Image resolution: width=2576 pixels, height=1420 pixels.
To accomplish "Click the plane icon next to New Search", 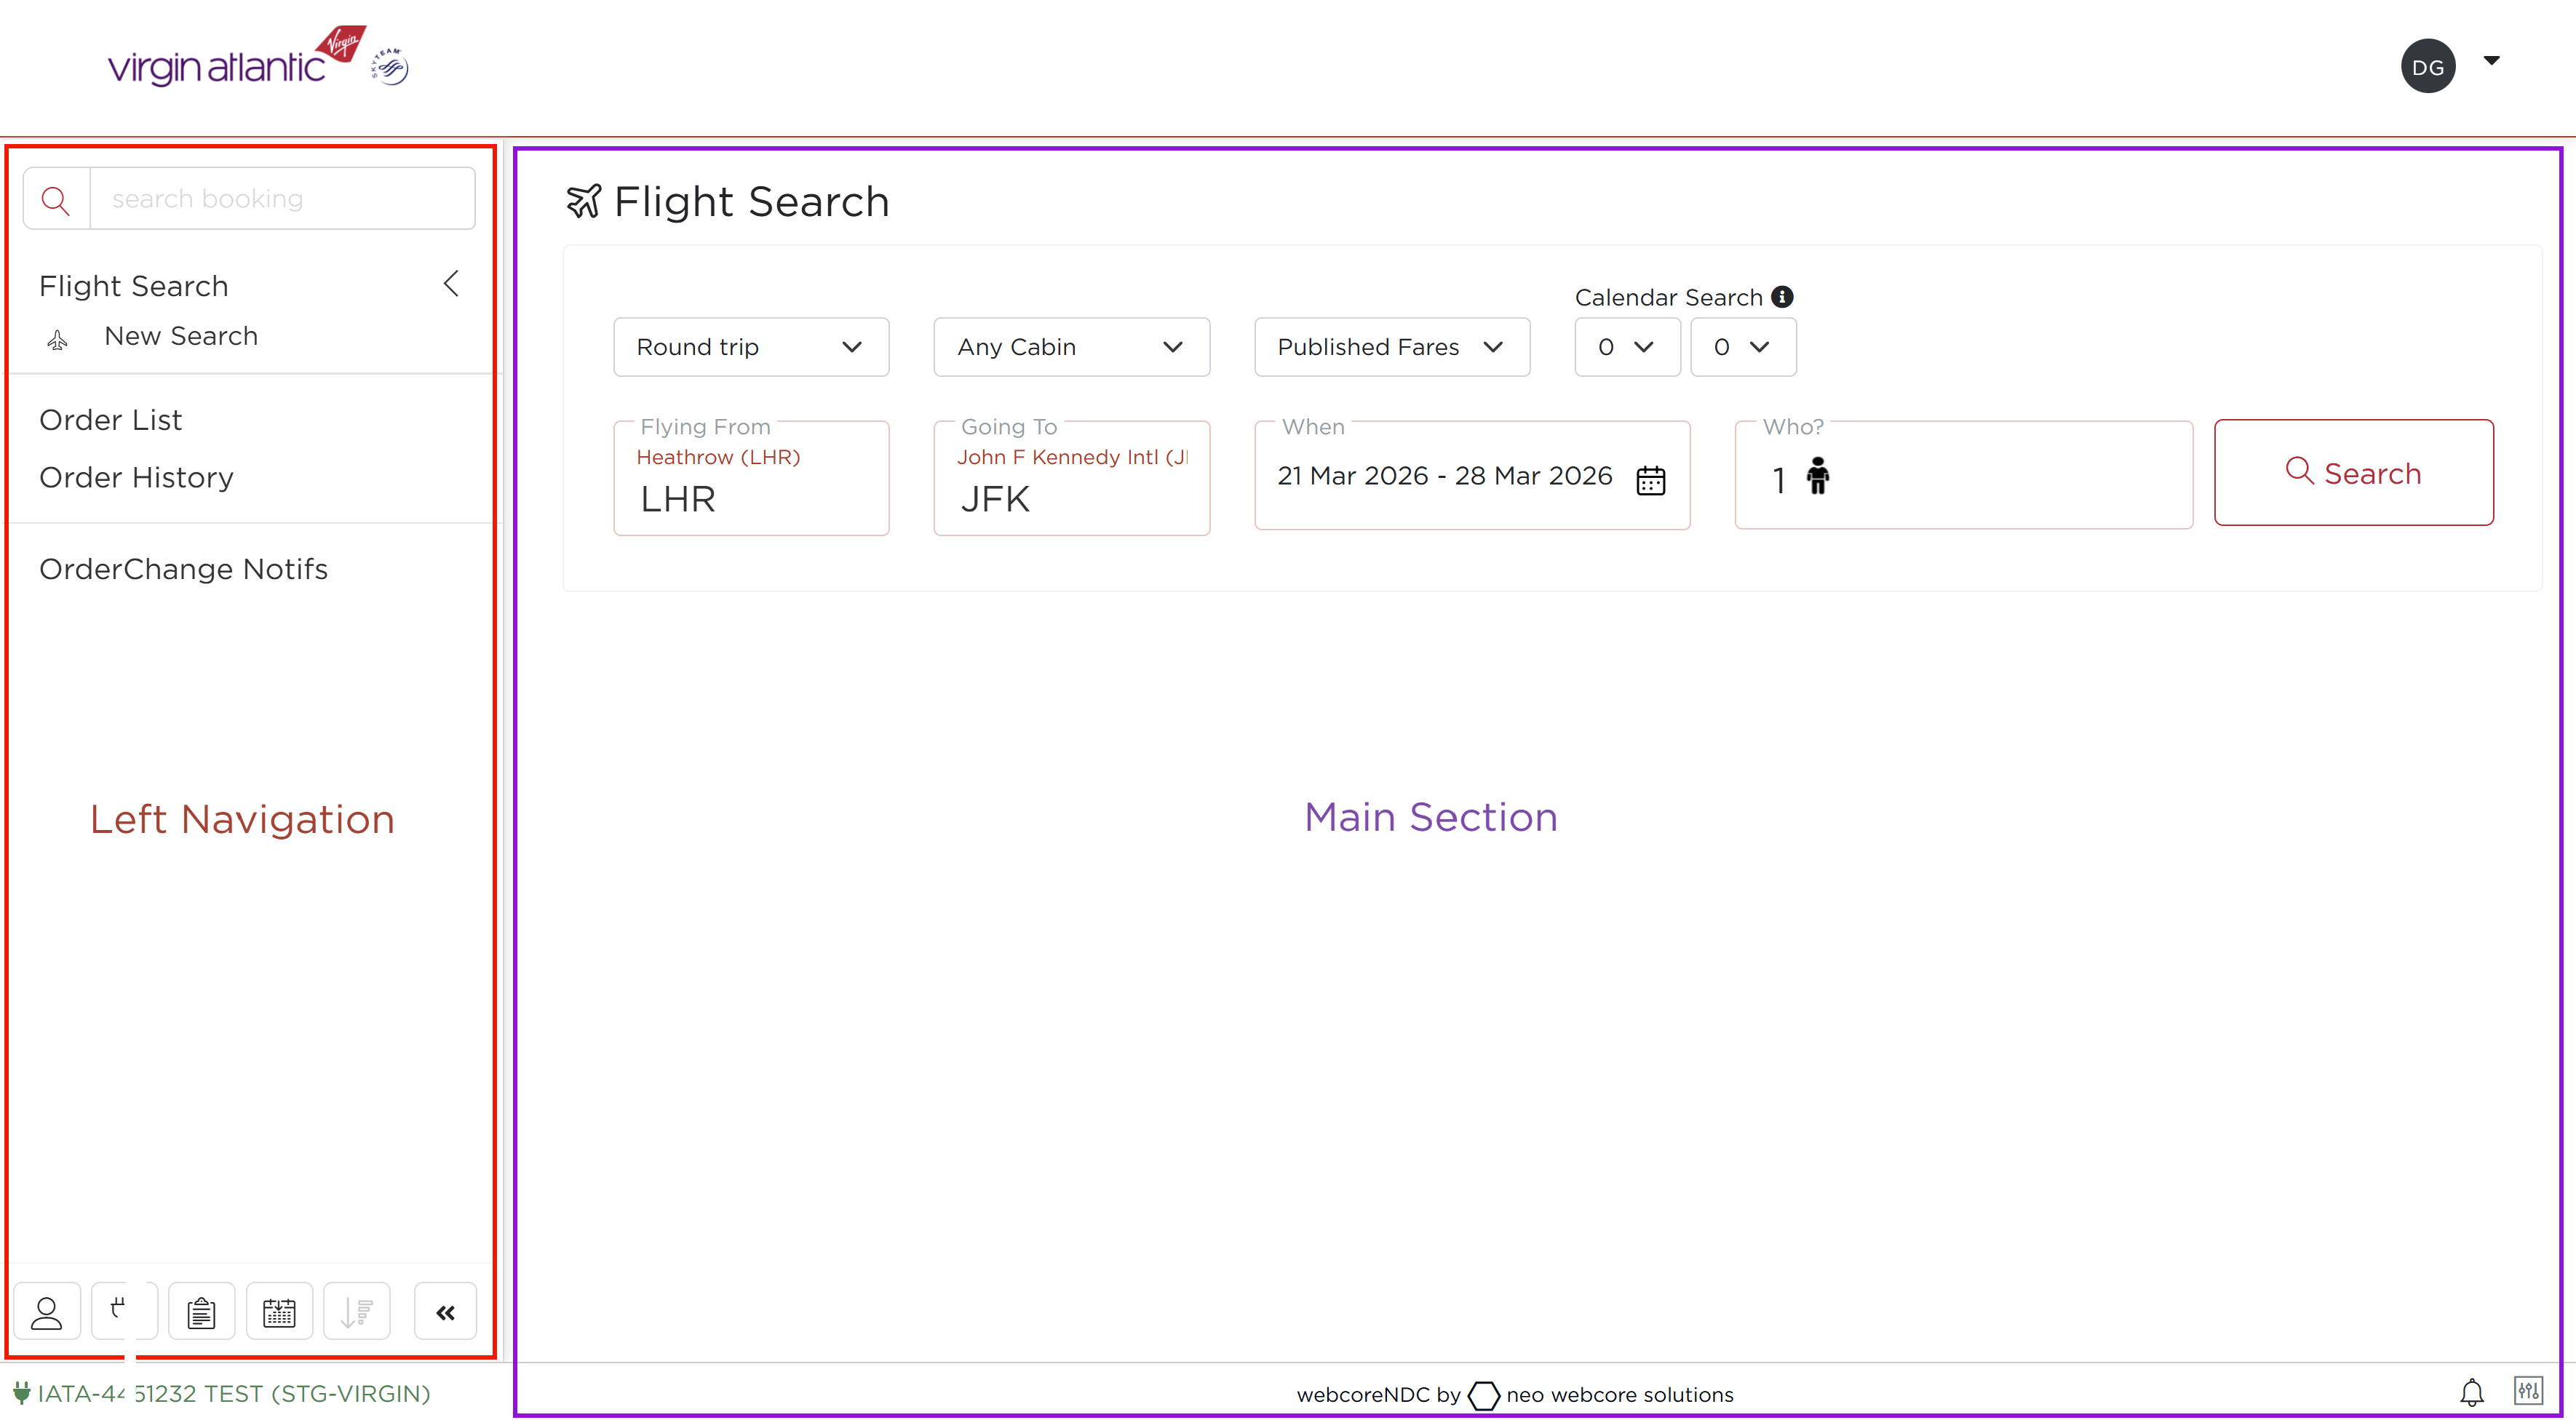I will pyautogui.click(x=57, y=340).
